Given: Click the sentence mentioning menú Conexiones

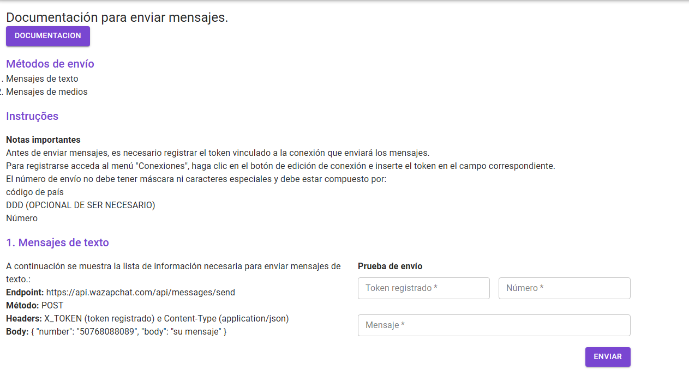Looking at the screenshot, I should point(280,166).
